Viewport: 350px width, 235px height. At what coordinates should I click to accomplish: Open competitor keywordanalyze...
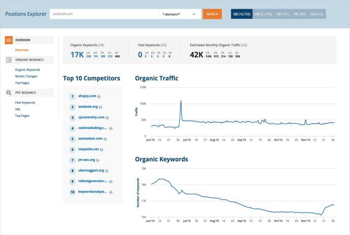[92, 192]
